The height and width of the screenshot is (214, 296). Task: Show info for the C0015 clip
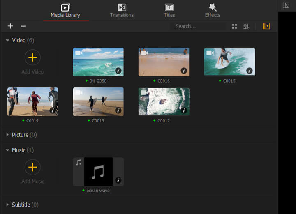[x=250, y=71]
